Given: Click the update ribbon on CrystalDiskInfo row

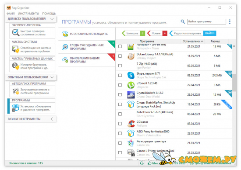Looking at the screenshot, I should 229,93.
